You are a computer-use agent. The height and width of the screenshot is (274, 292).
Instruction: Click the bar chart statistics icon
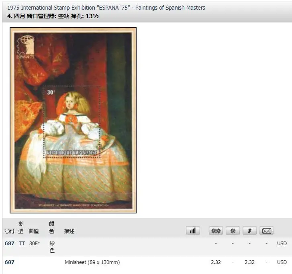pyautogui.click(x=193, y=231)
